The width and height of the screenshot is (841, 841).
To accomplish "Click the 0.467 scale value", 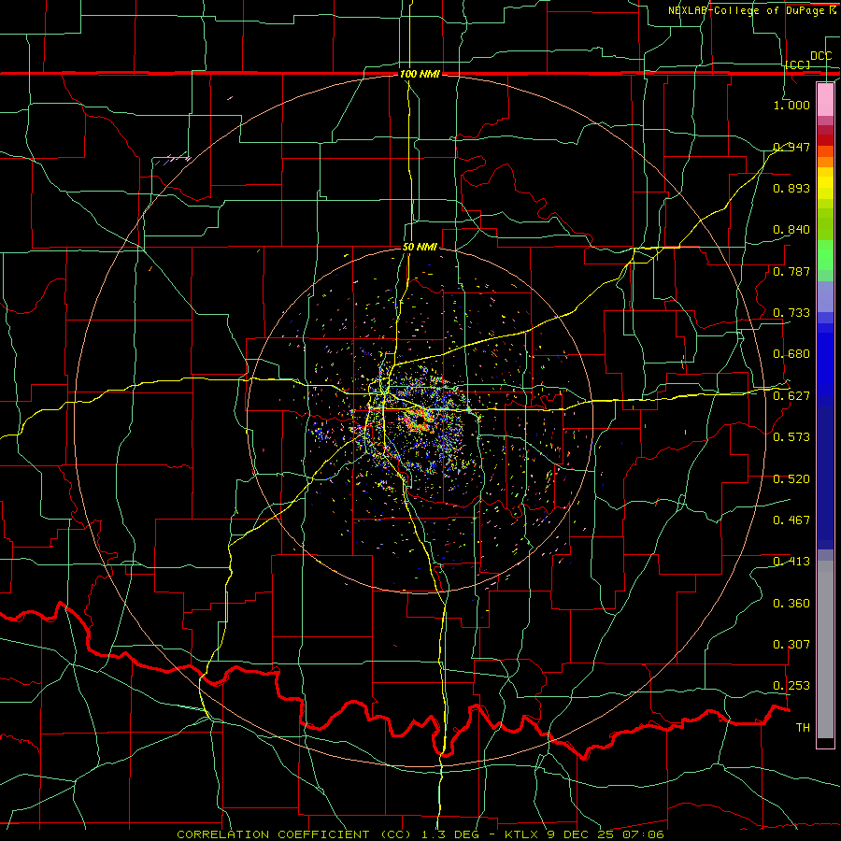I will pyautogui.click(x=791, y=520).
